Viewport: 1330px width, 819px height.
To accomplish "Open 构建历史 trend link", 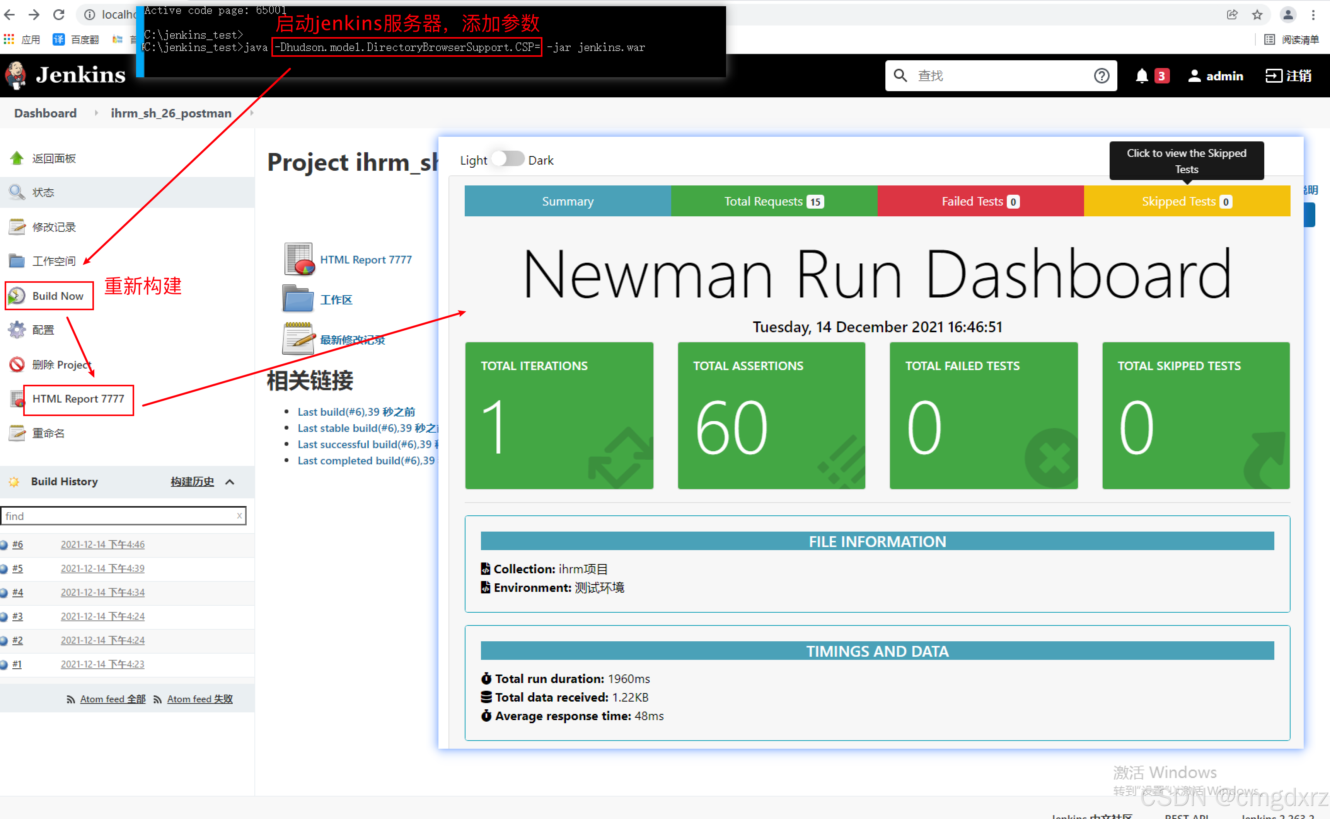I will point(193,481).
